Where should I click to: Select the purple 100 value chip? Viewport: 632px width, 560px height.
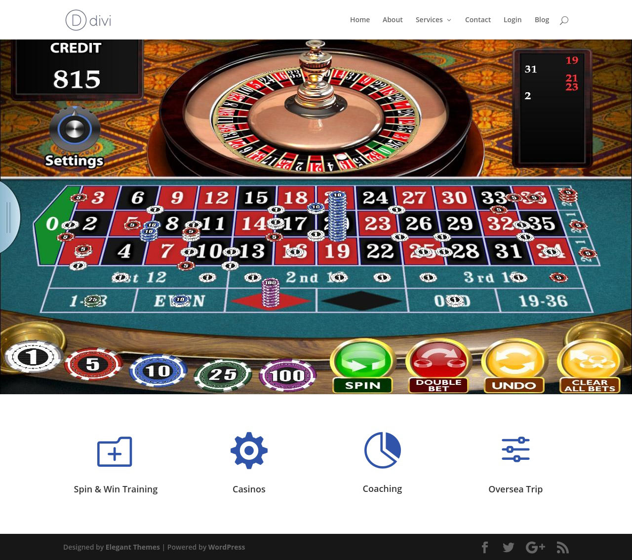[287, 375]
